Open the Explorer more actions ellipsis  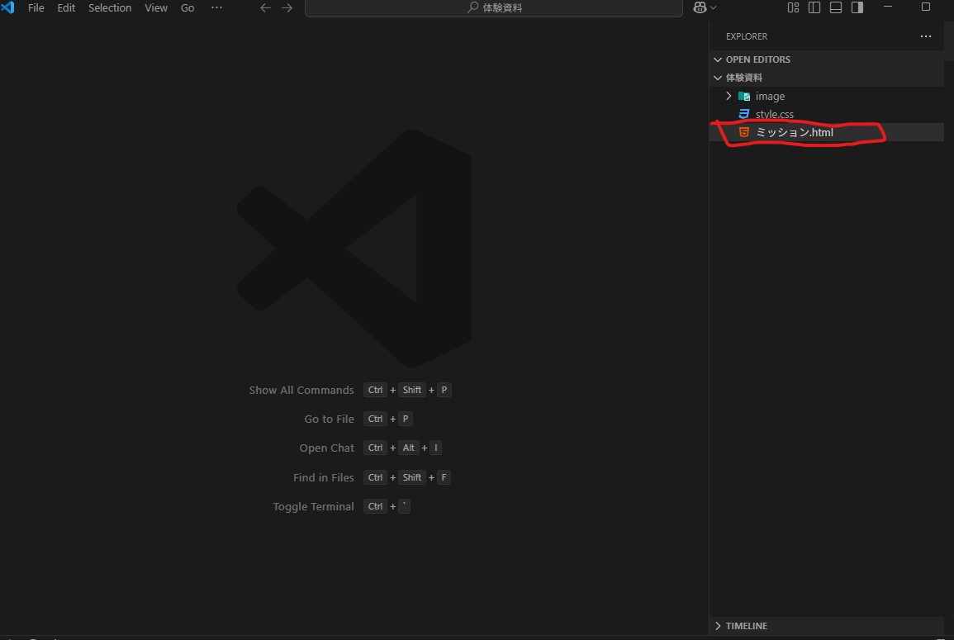(925, 36)
